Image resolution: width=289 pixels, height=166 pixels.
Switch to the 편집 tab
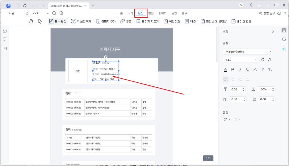pos(140,13)
